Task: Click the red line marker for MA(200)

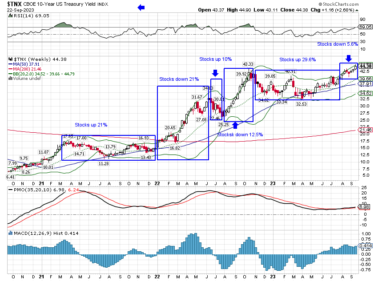Action: [x=10, y=69]
